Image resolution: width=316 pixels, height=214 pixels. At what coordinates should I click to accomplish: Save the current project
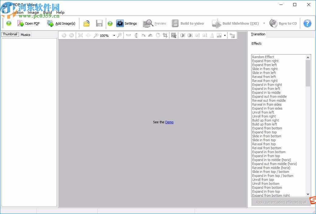pyautogui.click(x=99, y=23)
